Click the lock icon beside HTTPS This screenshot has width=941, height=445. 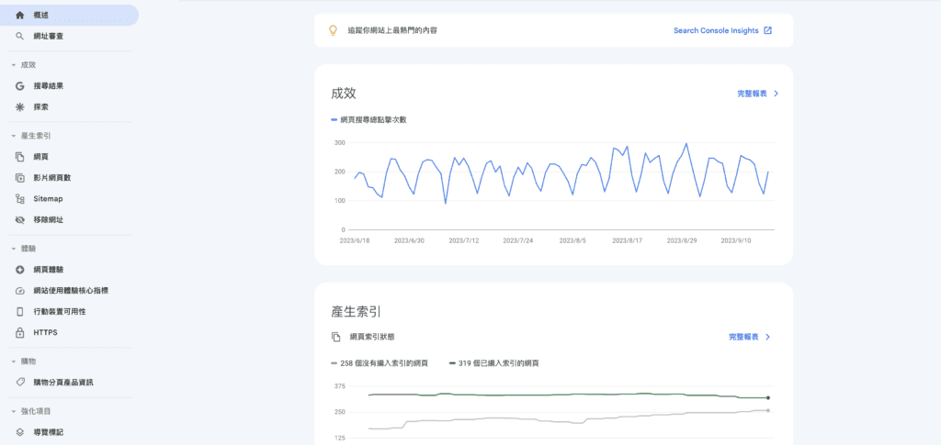pyautogui.click(x=20, y=332)
